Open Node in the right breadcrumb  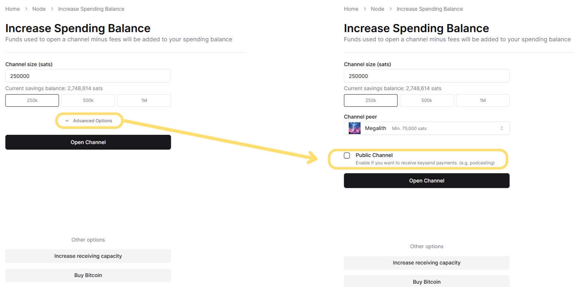tap(378, 9)
